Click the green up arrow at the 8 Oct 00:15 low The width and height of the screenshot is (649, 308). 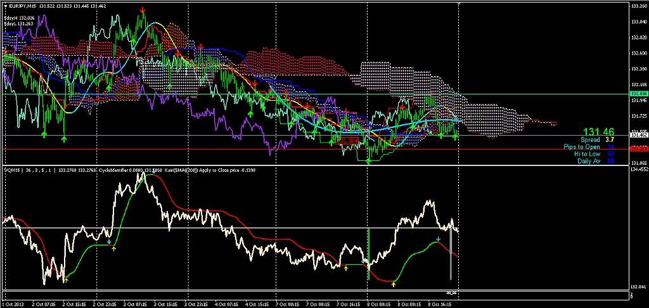click(x=368, y=160)
